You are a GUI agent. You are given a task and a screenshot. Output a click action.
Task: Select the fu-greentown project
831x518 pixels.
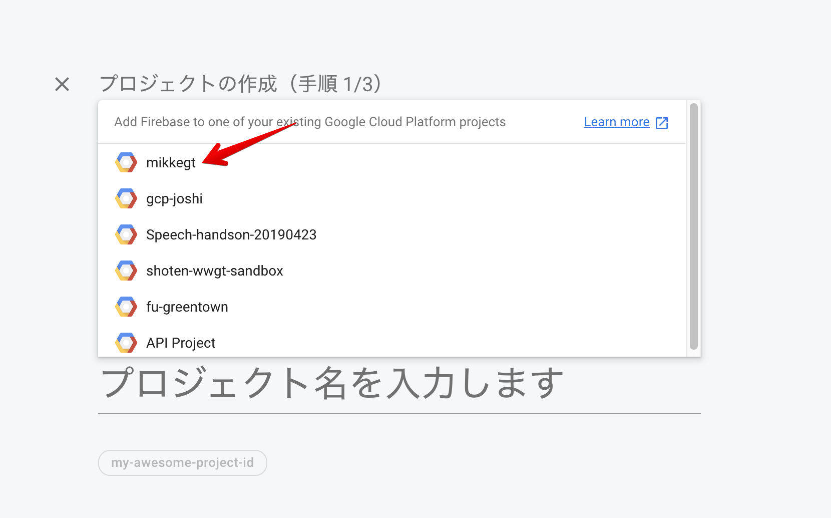click(392, 307)
